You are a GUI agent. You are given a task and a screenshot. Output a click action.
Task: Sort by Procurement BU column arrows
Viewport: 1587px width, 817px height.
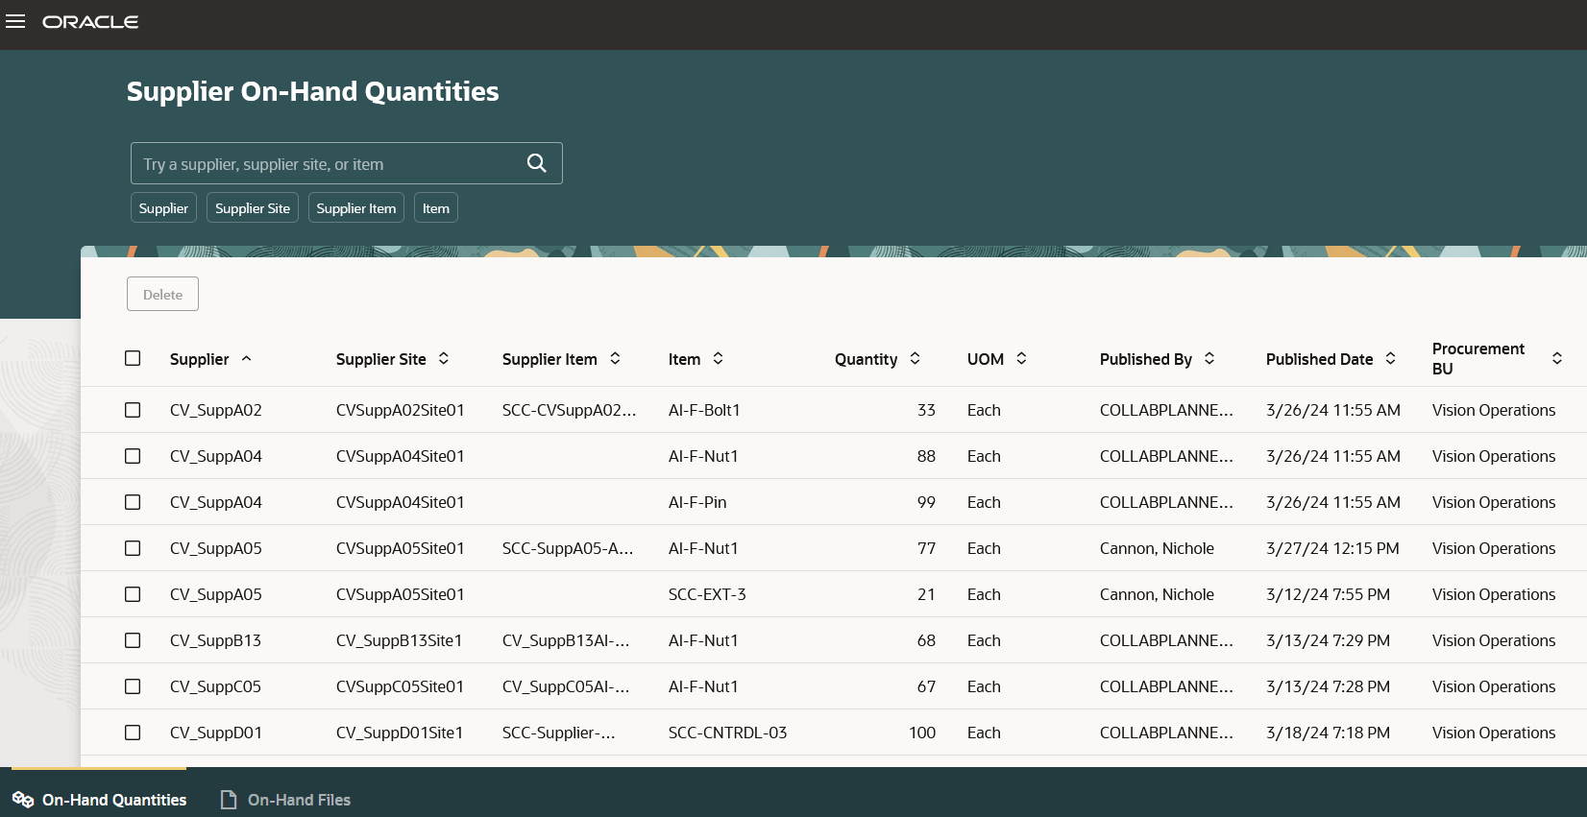pos(1557,358)
